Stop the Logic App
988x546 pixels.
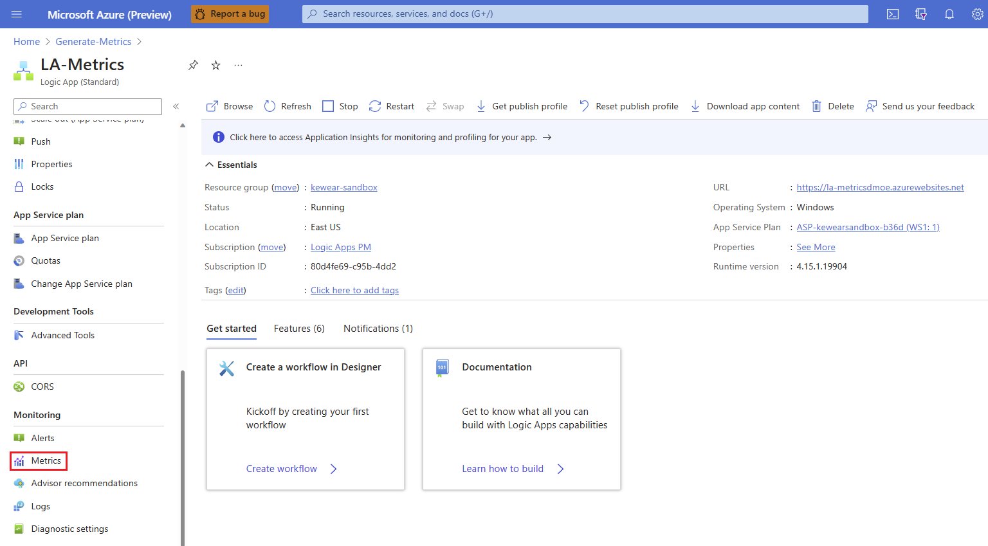pyautogui.click(x=340, y=106)
